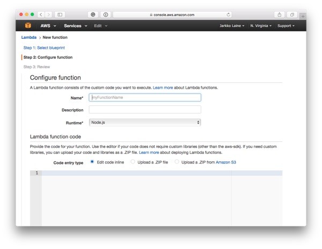Click line 1 of the code editor
This screenshot has height=249, width=322.
tap(162, 173)
